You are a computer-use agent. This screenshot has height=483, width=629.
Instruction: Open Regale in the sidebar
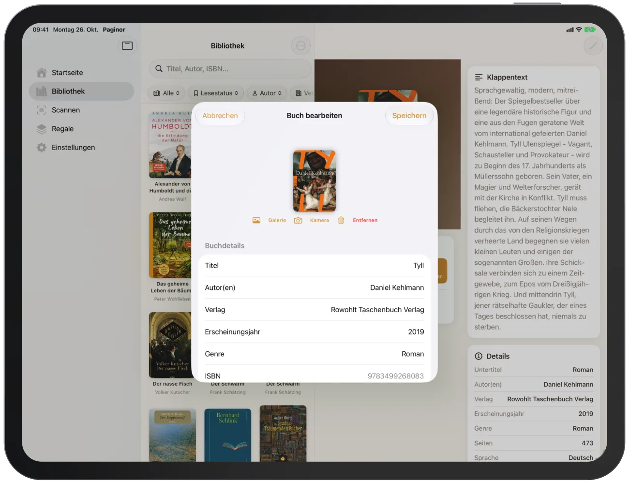81,129
